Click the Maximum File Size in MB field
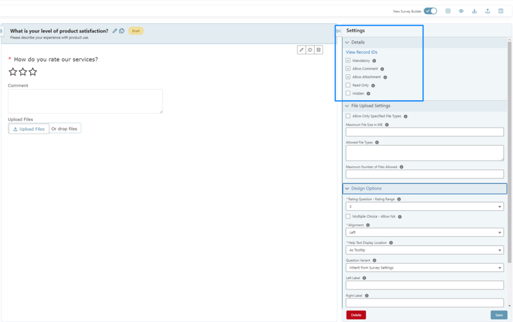 [425, 132]
